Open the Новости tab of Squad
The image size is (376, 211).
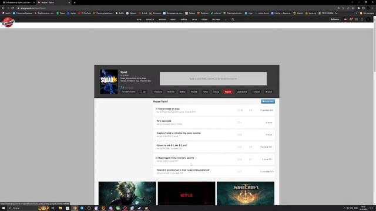click(x=158, y=91)
